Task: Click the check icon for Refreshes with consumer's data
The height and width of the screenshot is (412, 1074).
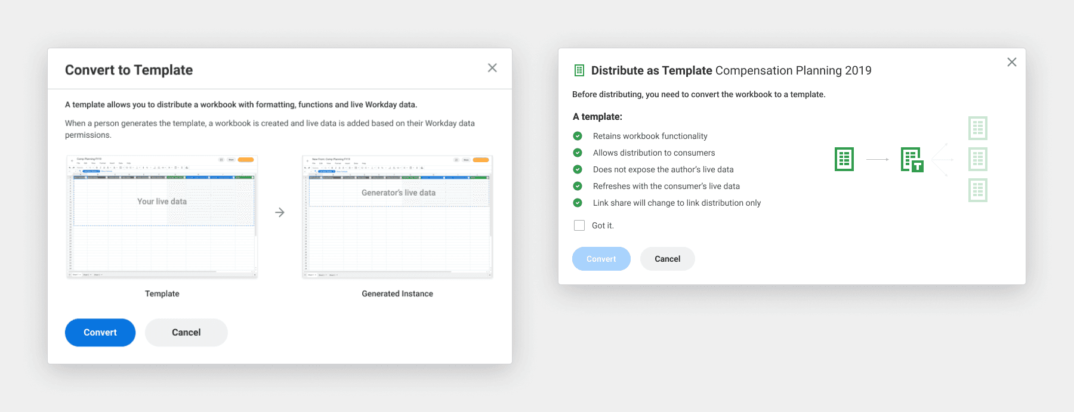Action: pyautogui.click(x=578, y=186)
